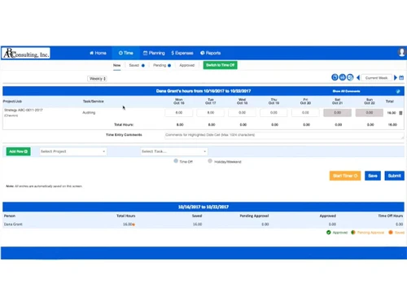
Task: Click the Time Off Hours column header
Action: point(391,216)
